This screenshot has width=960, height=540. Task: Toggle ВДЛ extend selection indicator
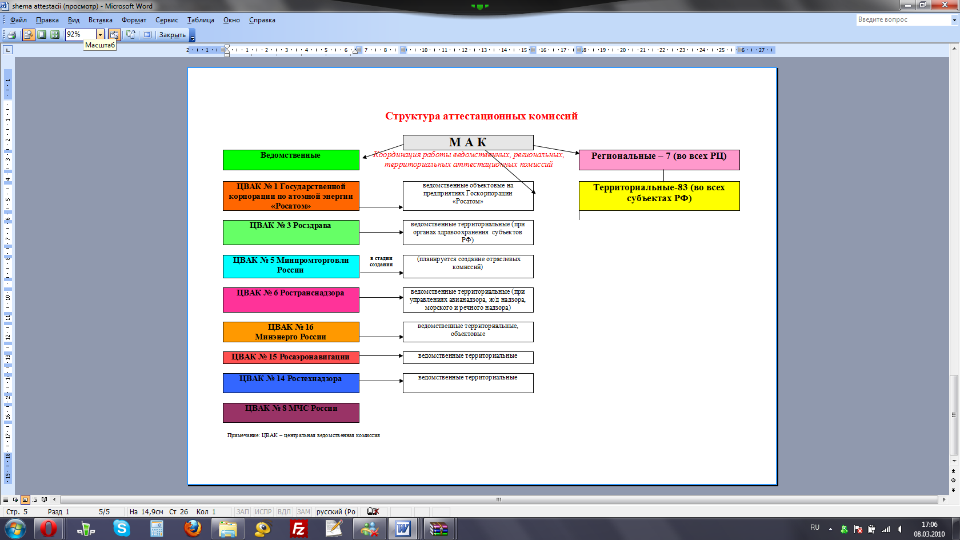(284, 512)
